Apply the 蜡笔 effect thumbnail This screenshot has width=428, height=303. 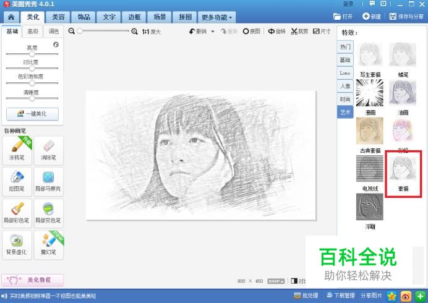coord(403,55)
